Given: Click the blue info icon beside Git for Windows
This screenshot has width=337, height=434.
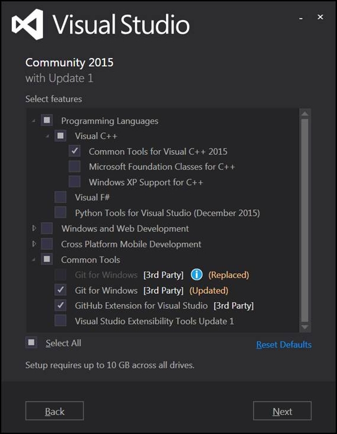Looking at the screenshot, I should point(197,275).
